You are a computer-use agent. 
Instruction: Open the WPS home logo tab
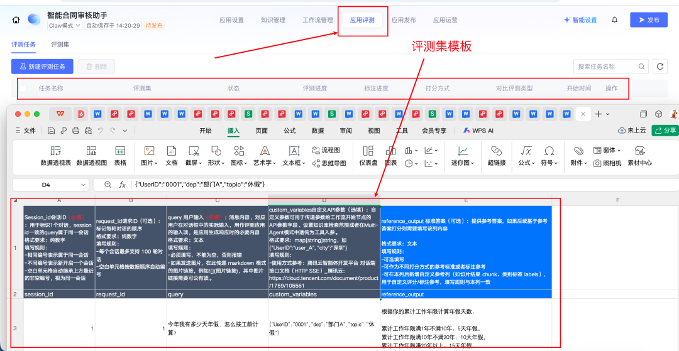(60, 114)
